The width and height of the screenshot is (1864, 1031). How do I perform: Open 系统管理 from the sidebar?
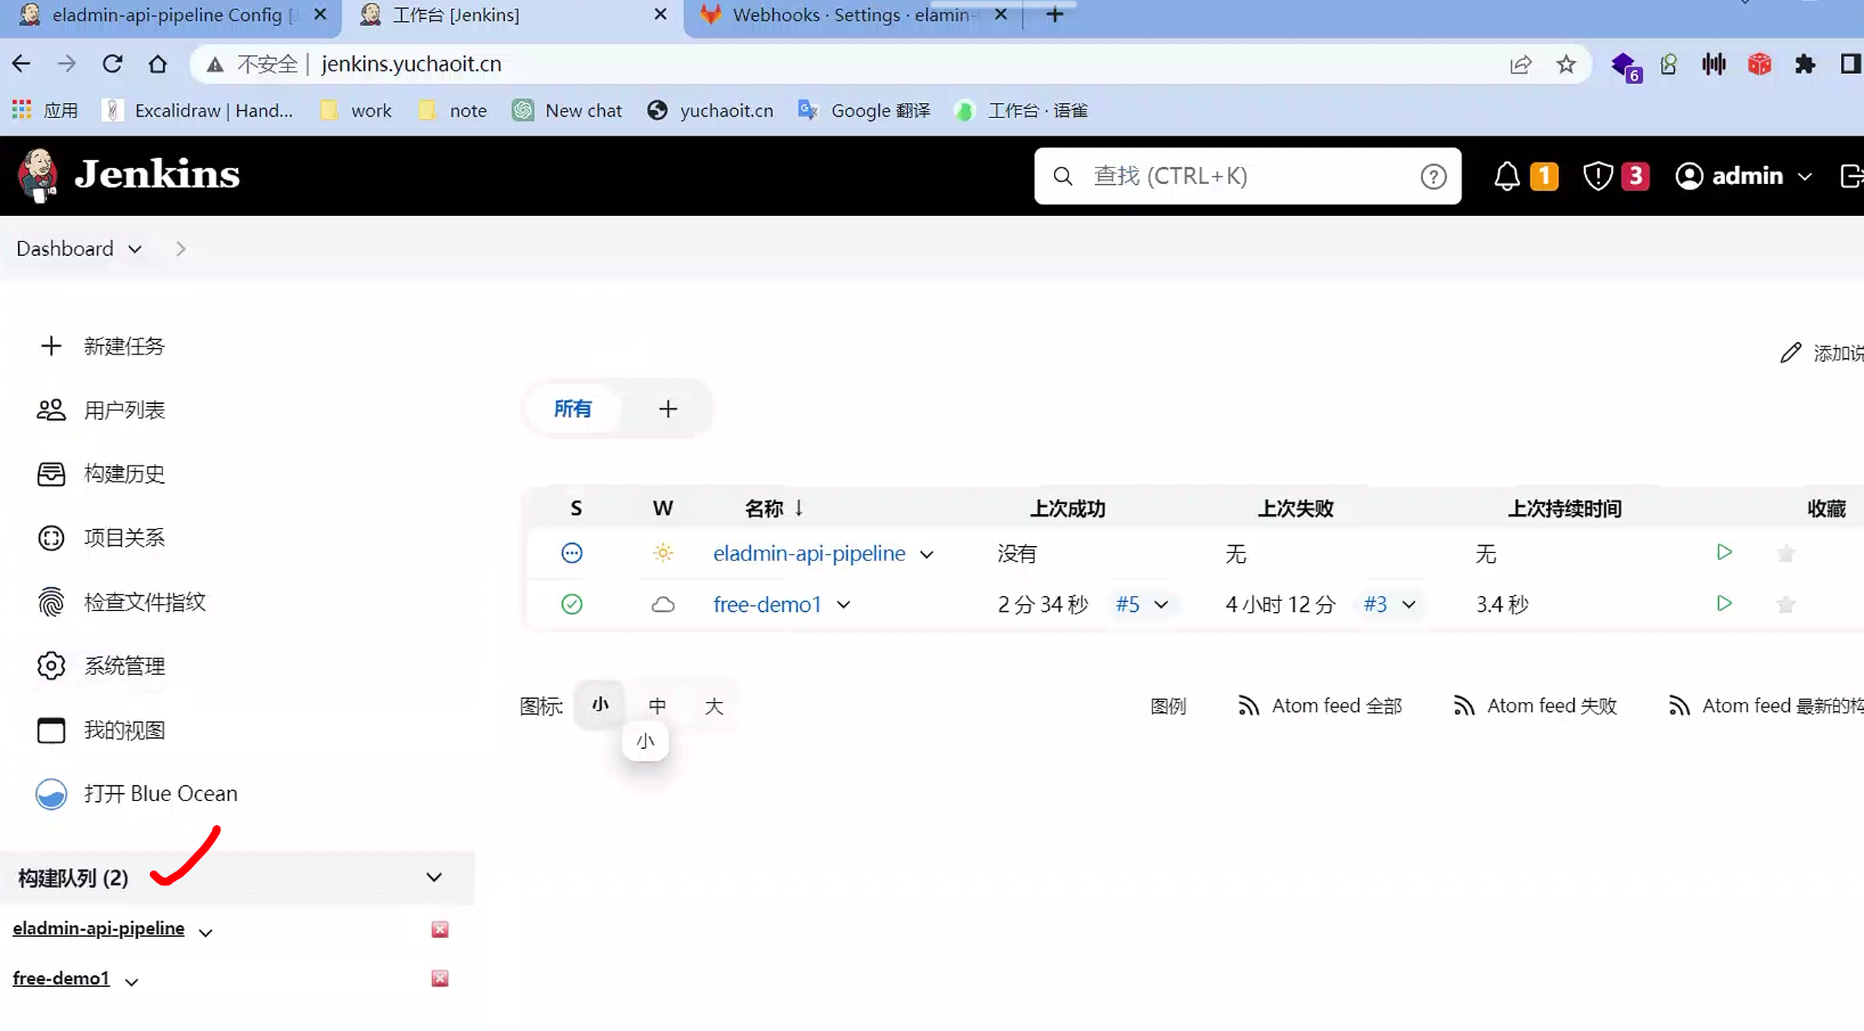124,666
